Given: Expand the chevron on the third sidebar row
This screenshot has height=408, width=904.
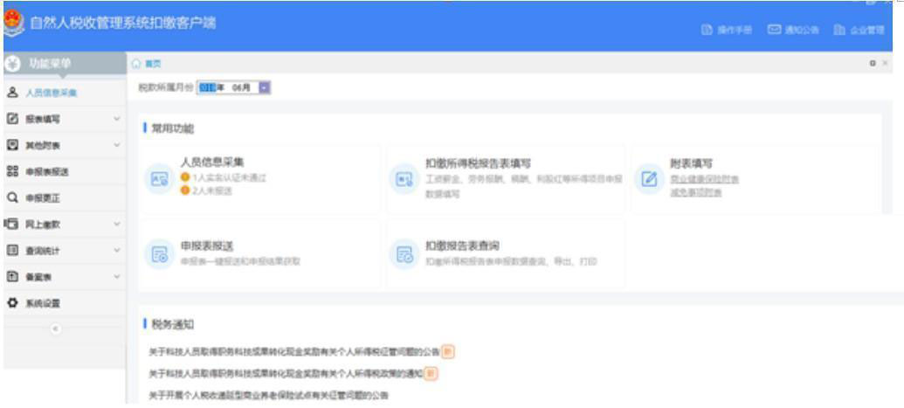Looking at the screenshot, I should [117, 145].
